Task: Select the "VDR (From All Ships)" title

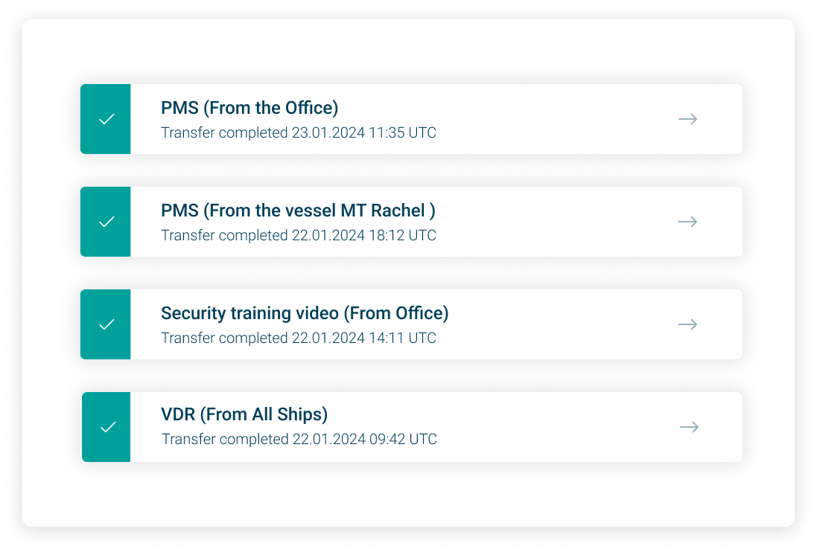Action: (244, 414)
